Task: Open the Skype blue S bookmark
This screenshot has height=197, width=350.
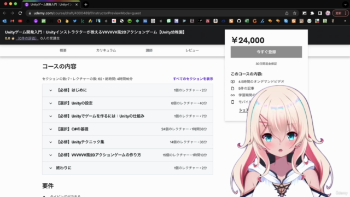Action: [x=285, y=21]
